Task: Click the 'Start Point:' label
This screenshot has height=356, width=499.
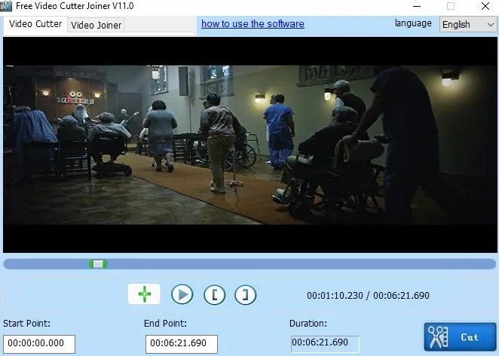Action: (x=26, y=324)
